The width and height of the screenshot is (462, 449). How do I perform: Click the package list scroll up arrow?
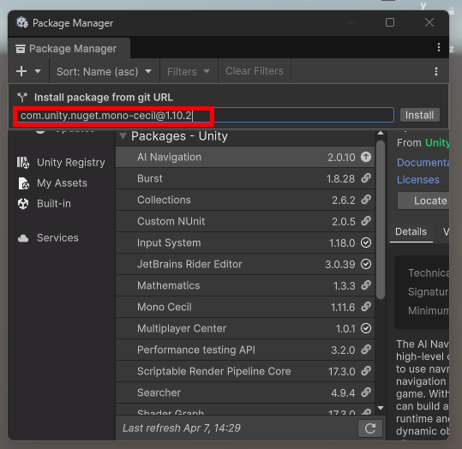click(x=381, y=133)
